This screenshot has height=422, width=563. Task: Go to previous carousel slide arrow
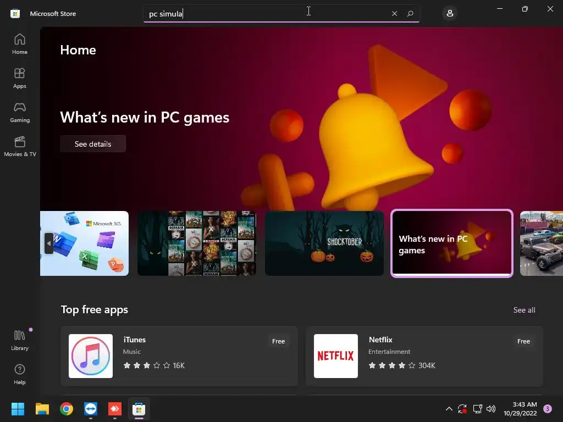tap(49, 243)
